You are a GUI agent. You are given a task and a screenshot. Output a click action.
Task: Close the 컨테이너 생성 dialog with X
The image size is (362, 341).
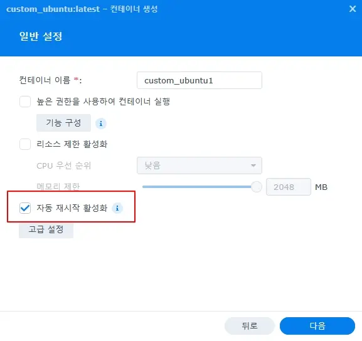point(353,9)
